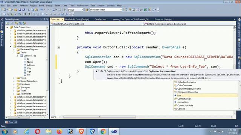241x135 pixels.
Task: Expand the Stored Procedures folder
Action: point(14,81)
